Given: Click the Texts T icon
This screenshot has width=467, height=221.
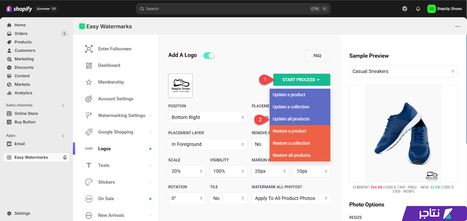Looking at the screenshot, I should [89, 165].
